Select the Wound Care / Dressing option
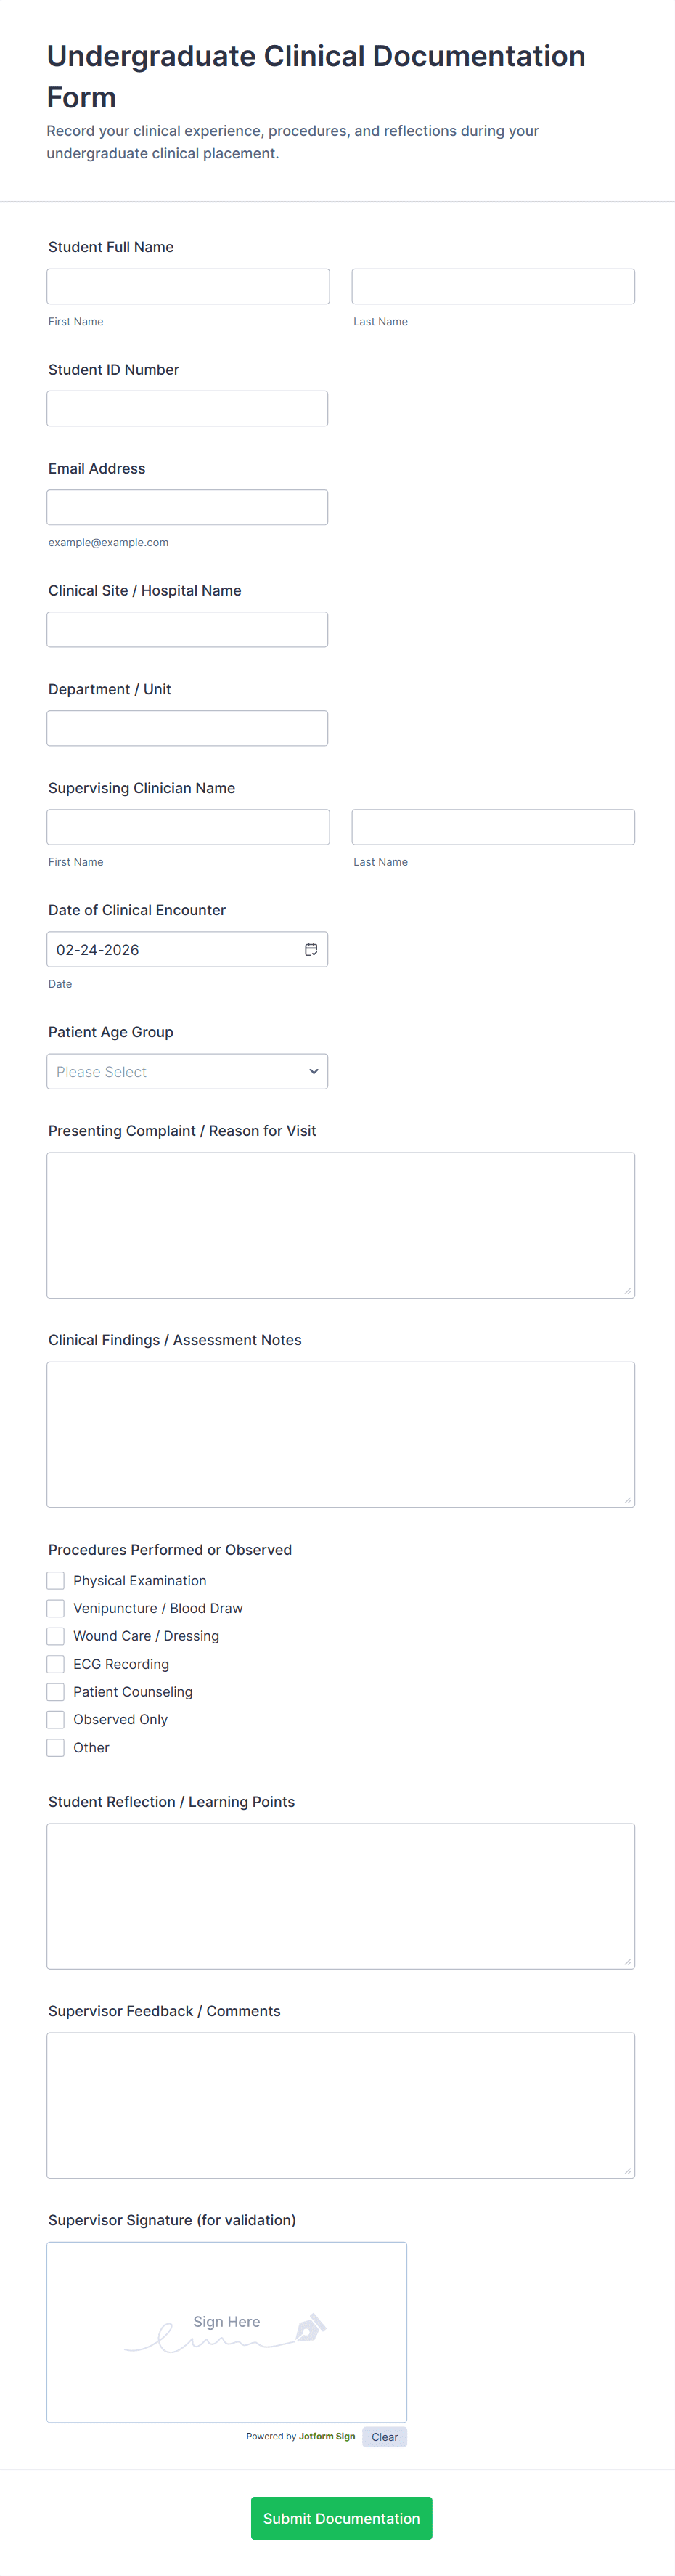This screenshot has height=2576, width=675. tap(56, 1636)
